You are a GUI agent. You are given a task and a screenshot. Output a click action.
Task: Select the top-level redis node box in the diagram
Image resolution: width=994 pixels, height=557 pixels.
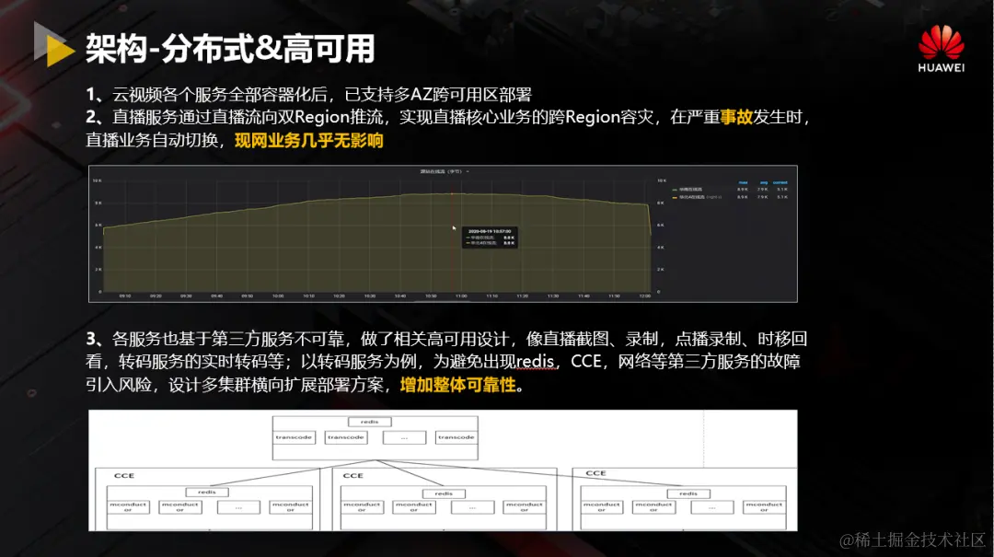[x=368, y=422]
